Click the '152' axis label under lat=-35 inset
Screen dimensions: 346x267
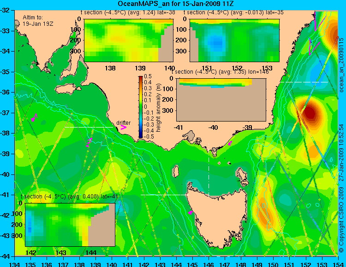[x=237, y=68]
